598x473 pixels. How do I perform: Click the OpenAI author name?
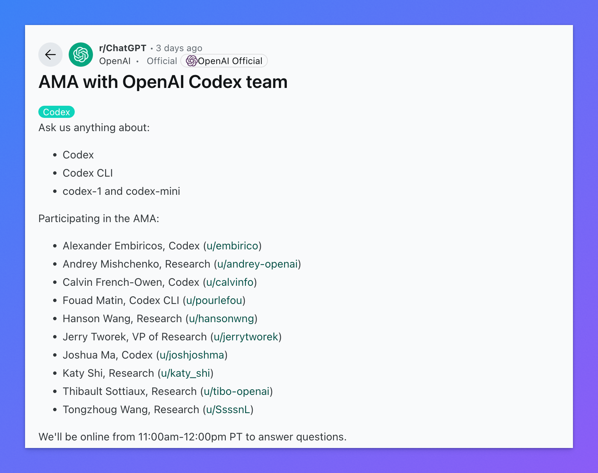click(115, 61)
